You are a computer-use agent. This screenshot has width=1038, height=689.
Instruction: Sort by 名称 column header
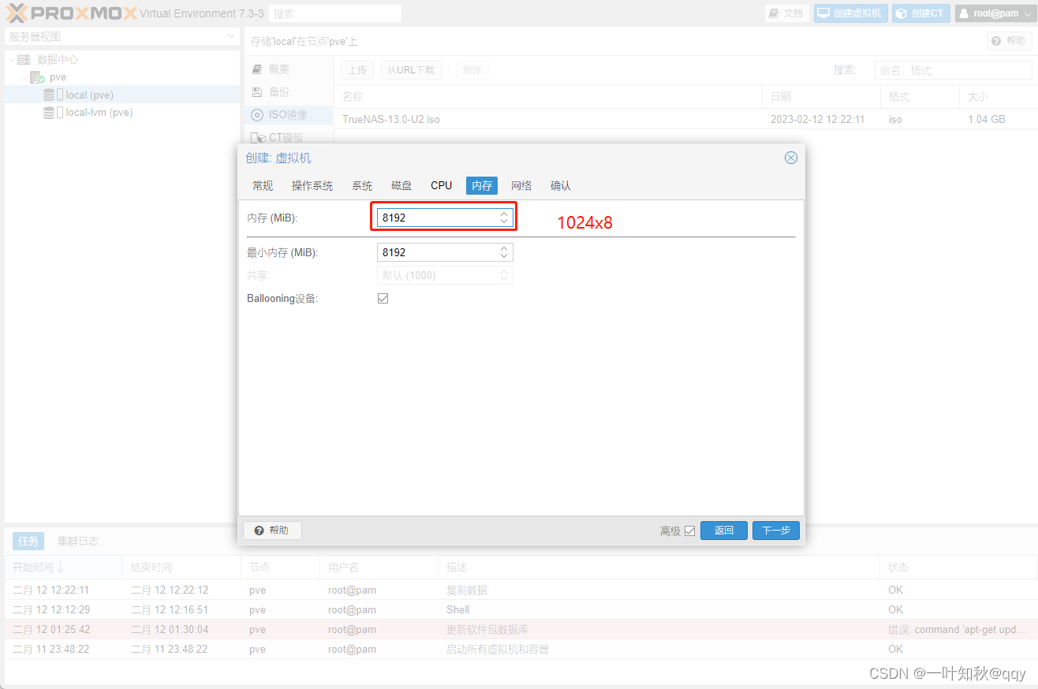(x=548, y=97)
